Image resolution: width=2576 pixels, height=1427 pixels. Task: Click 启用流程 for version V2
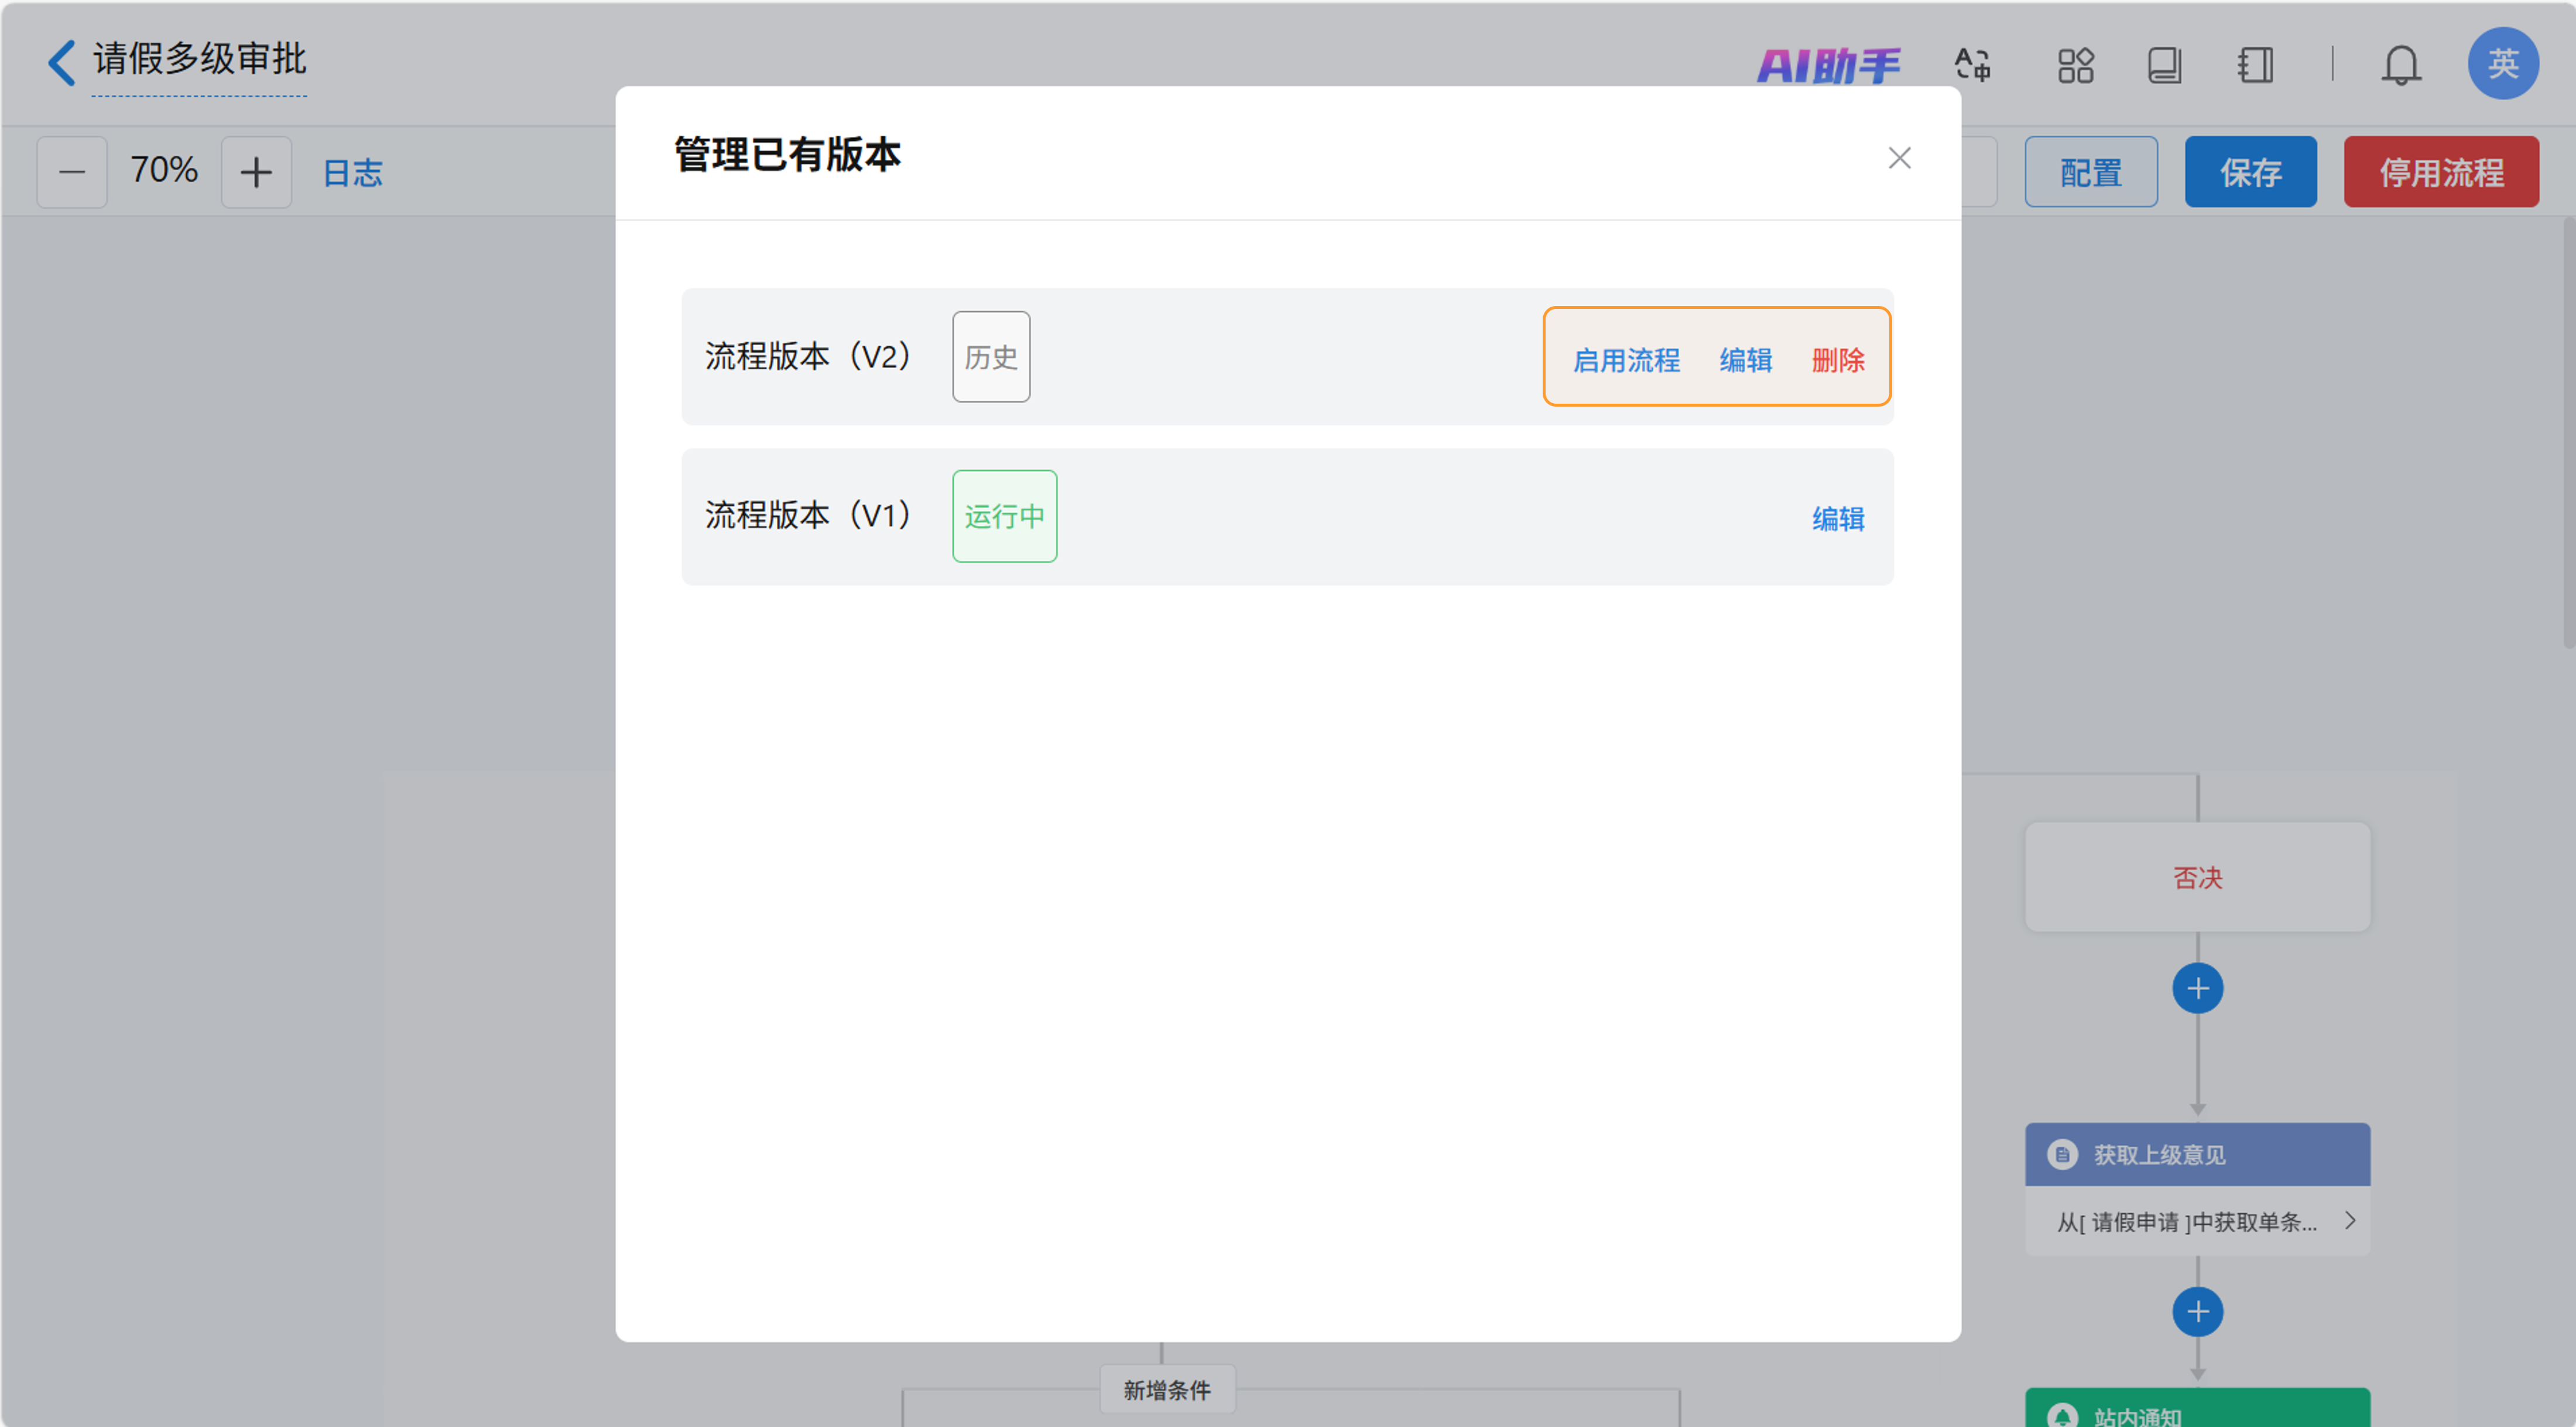(x=1626, y=360)
